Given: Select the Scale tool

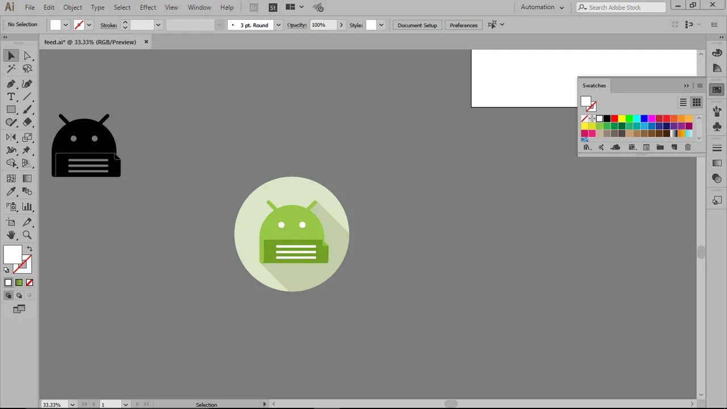Looking at the screenshot, I should [x=27, y=137].
